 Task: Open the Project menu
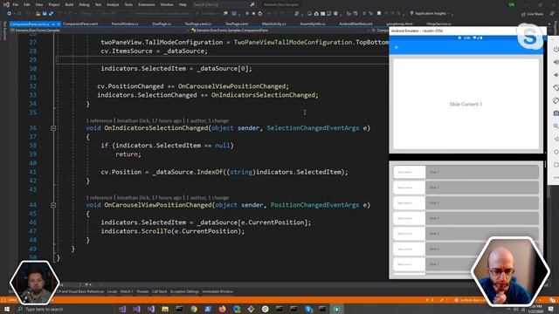coord(54,4)
